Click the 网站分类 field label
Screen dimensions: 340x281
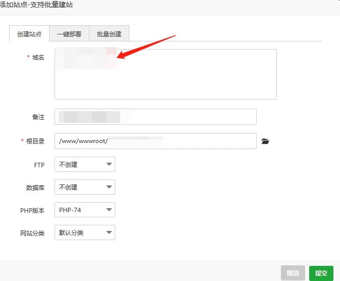point(32,233)
